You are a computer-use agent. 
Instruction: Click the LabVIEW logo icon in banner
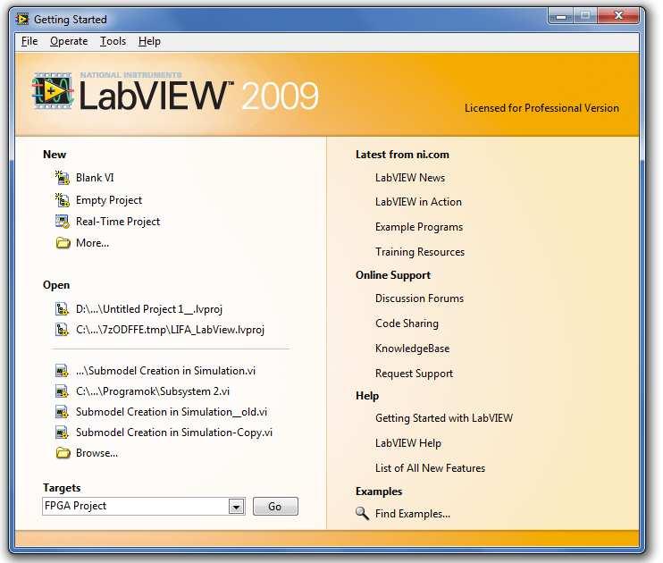(x=53, y=91)
